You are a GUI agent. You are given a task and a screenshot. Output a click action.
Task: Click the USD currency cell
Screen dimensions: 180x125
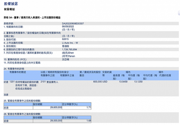pyautogui.click(x=105, y=82)
